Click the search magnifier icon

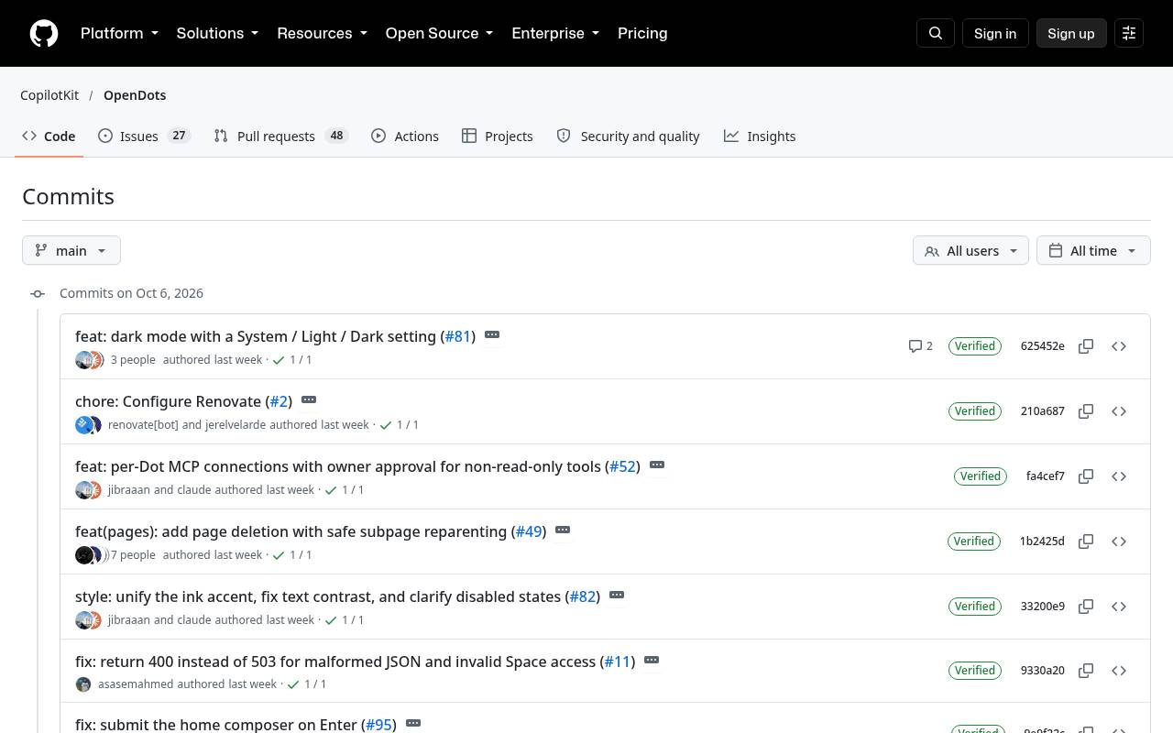(936, 33)
